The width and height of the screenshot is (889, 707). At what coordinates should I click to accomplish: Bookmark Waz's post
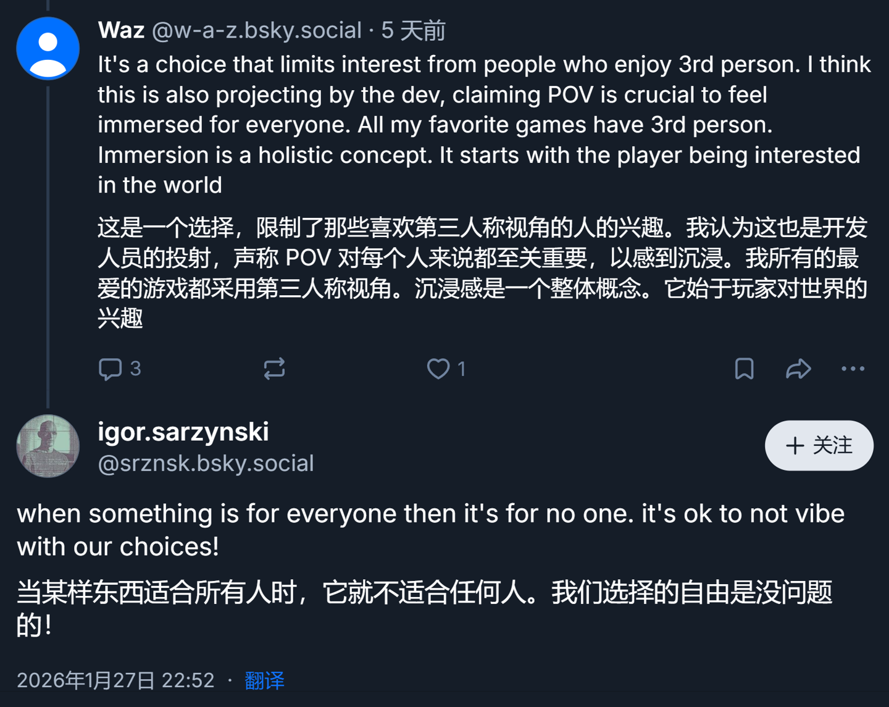[744, 369]
